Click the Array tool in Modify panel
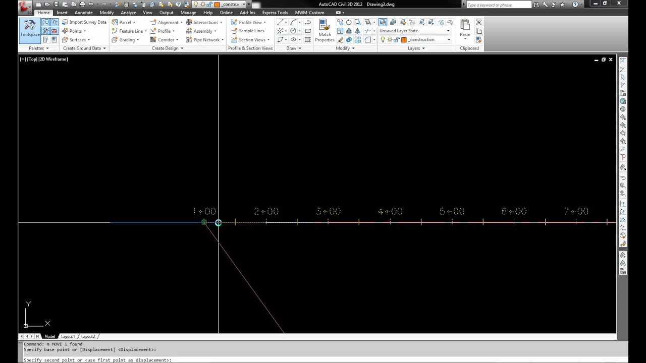Screen dimensions: 646x363 357,39
